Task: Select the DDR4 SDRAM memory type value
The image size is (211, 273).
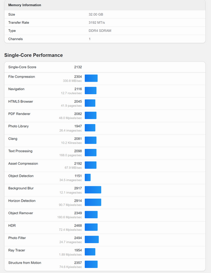Action: coord(100,30)
